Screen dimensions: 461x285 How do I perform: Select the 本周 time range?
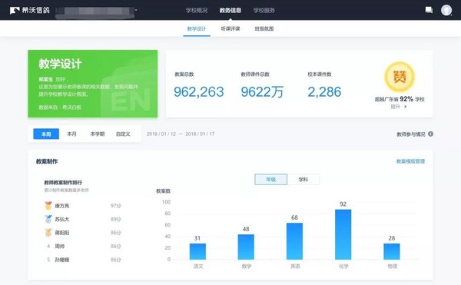[46, 134]
